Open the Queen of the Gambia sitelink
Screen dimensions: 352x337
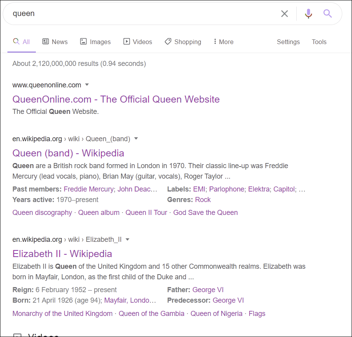tap(152, 314)
